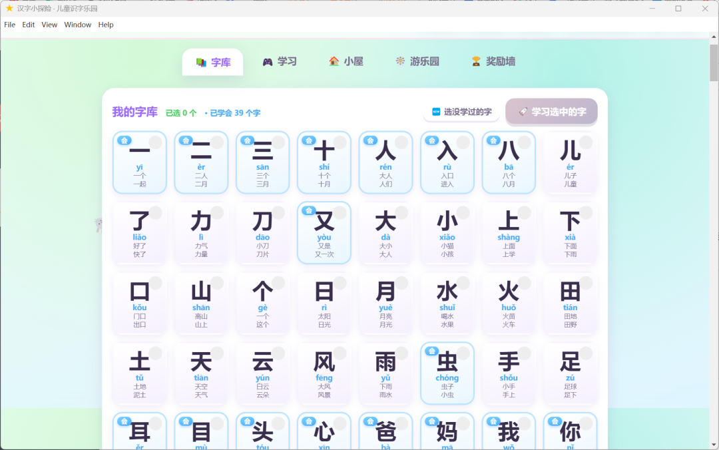Screen dimensions: 719x450
Task: Open the View menu
Action: coord(49,25)
